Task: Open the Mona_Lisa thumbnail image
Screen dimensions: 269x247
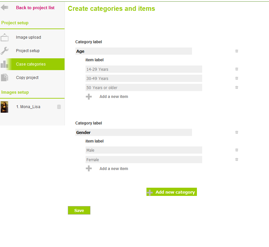Action: tap(5, 107)
